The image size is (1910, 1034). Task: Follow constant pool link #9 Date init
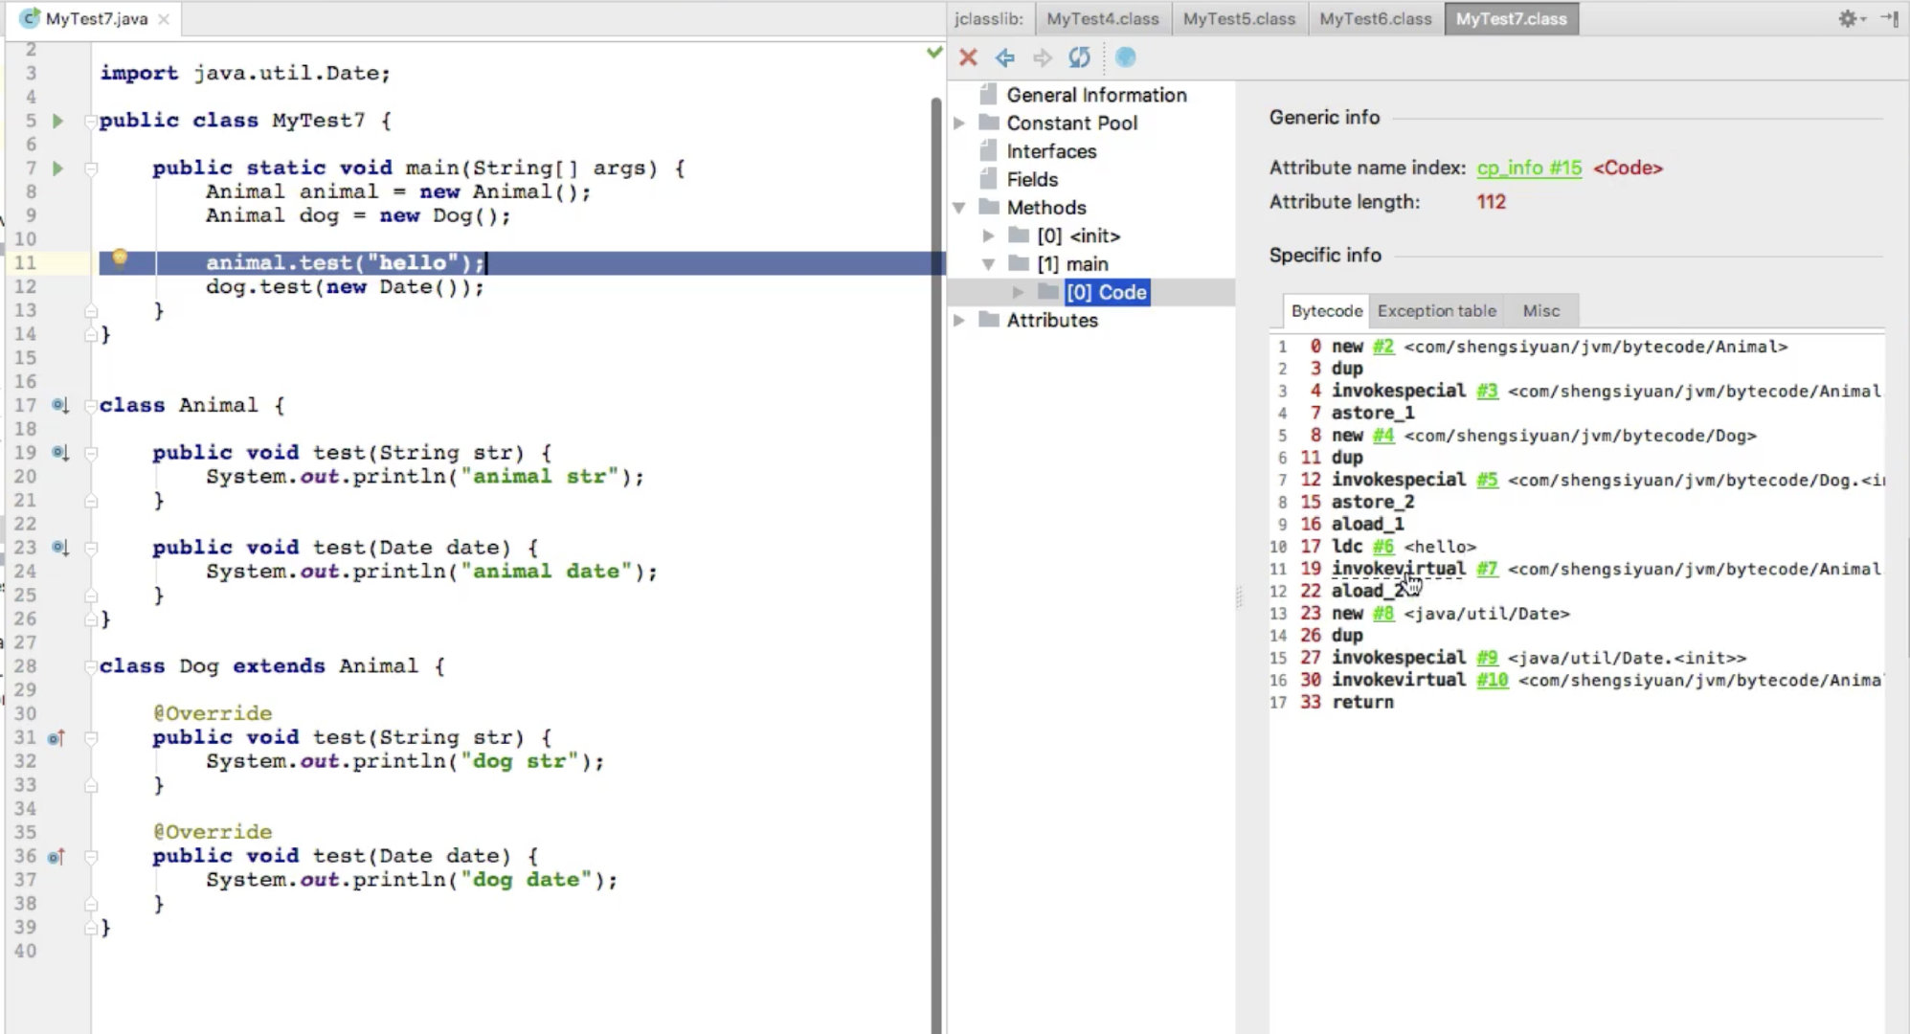pyautogui.click(x=1487, y=658)
